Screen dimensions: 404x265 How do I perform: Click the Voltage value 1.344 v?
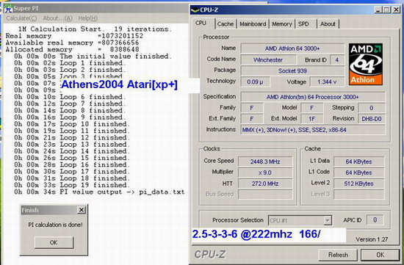tap(327, 82)
